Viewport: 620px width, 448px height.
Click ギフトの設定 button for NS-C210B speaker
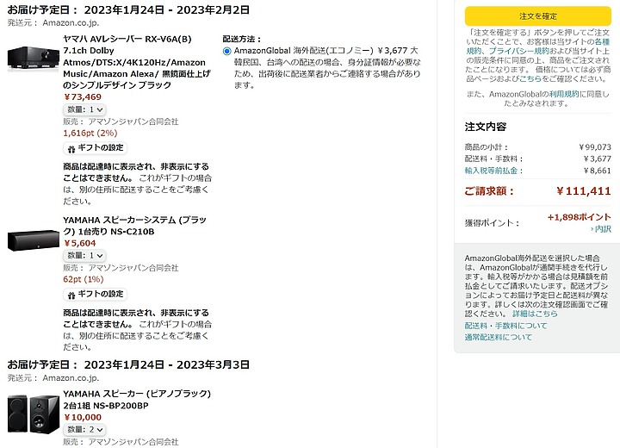[x=95, y=294]
